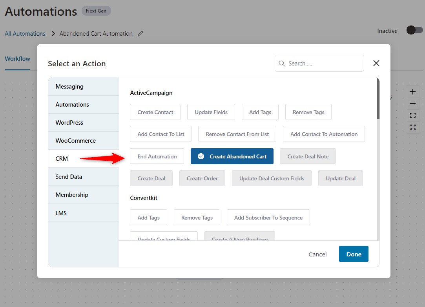Navigate back to All Automations
The height and width of the screenshot is (307, 425).
click(25, 34)
